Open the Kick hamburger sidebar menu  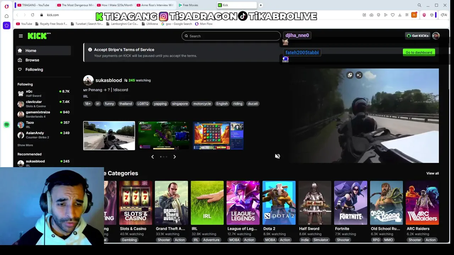(x=21, y=36)
